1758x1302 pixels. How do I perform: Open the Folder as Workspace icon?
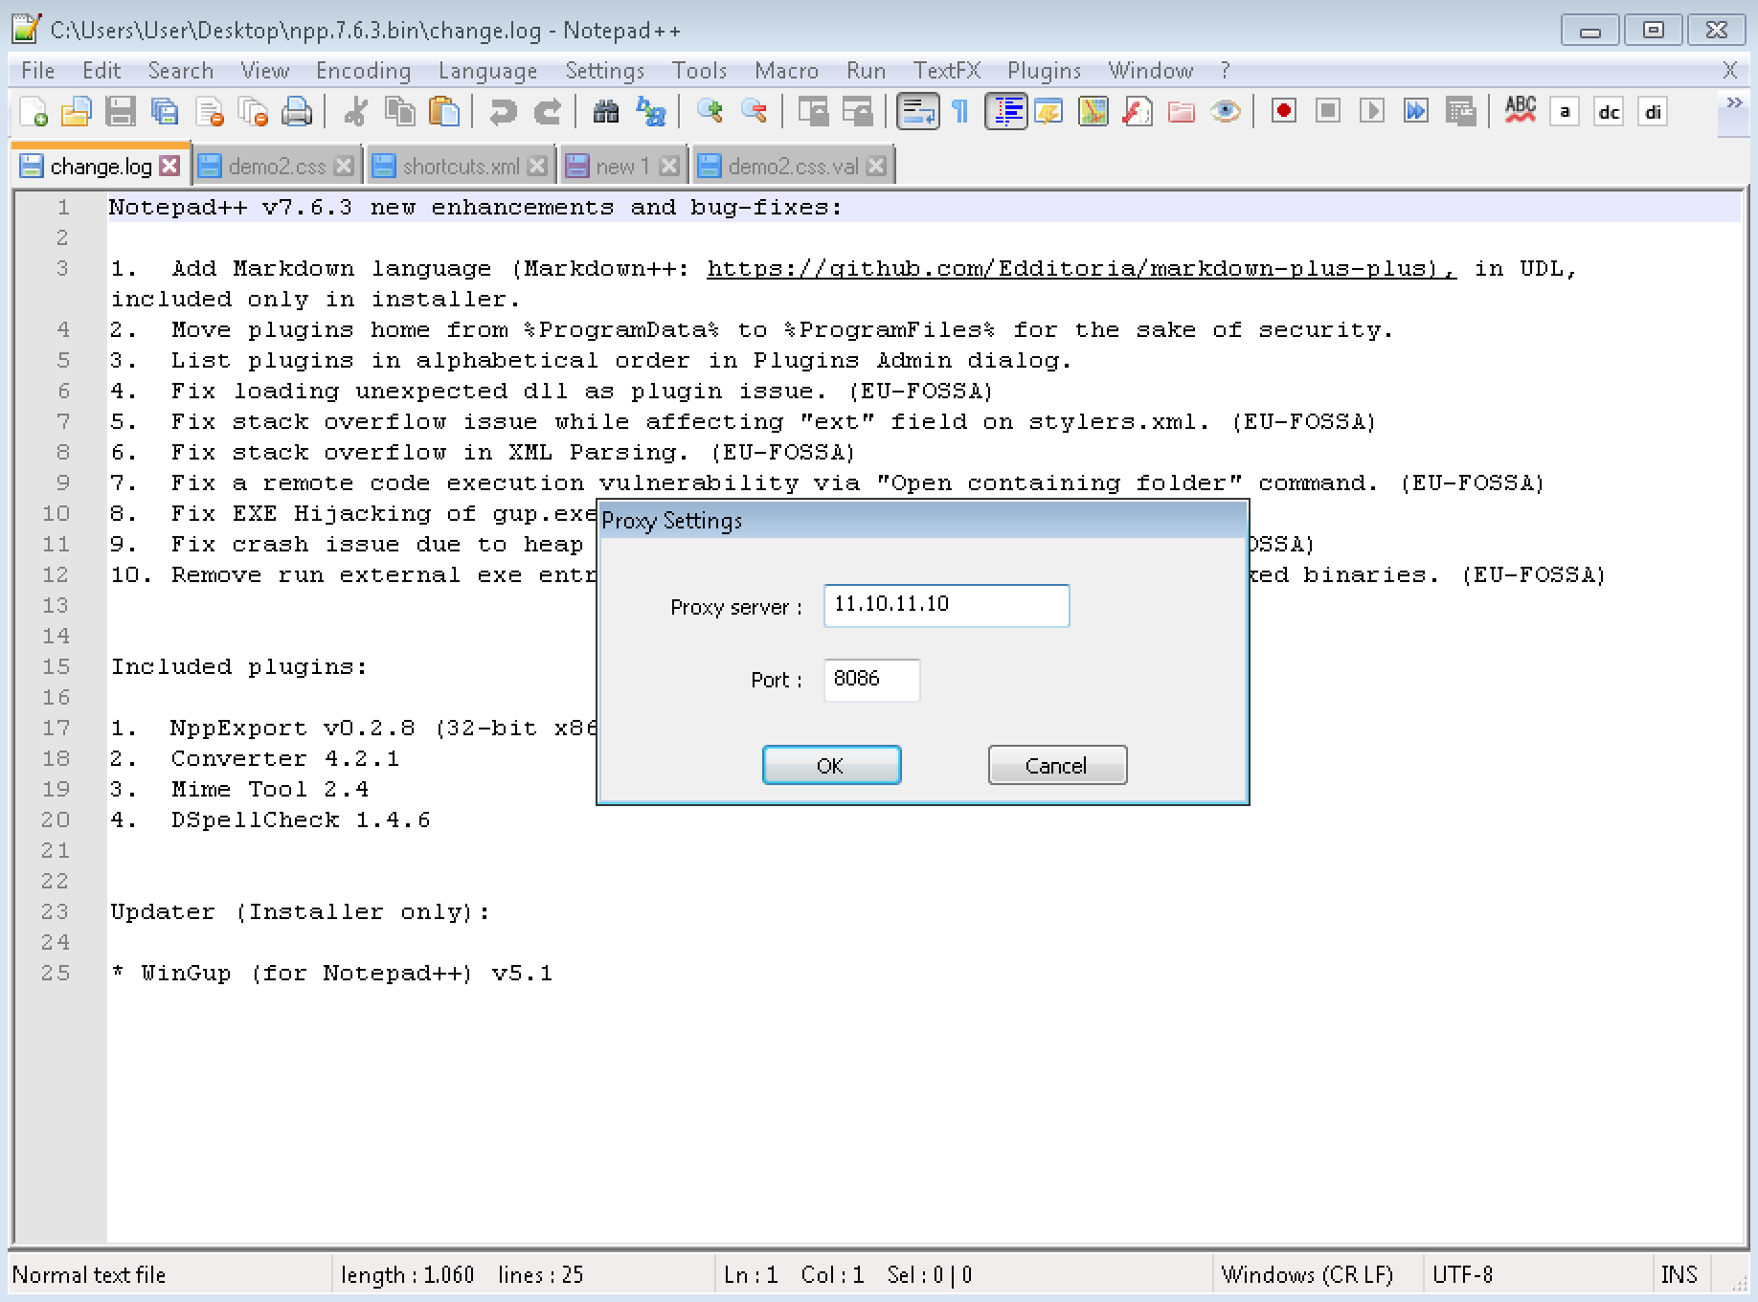(1182, 112)
